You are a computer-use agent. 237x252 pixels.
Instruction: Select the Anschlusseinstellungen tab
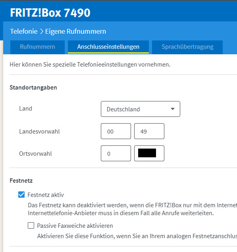point(108,47)
